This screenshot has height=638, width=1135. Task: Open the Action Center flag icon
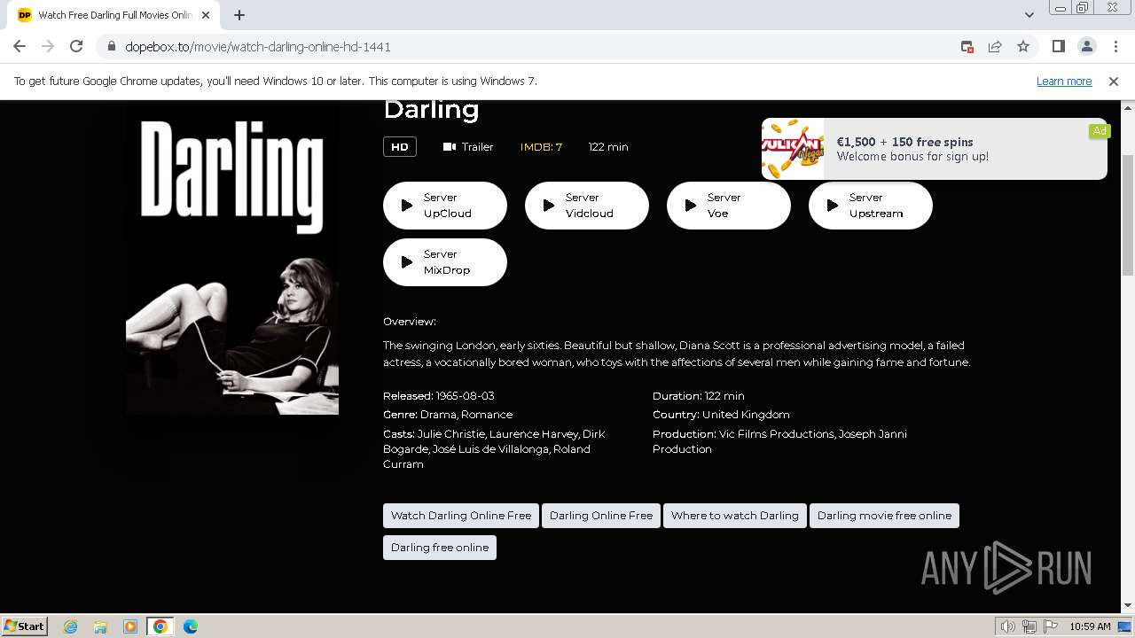[1051, 626]
